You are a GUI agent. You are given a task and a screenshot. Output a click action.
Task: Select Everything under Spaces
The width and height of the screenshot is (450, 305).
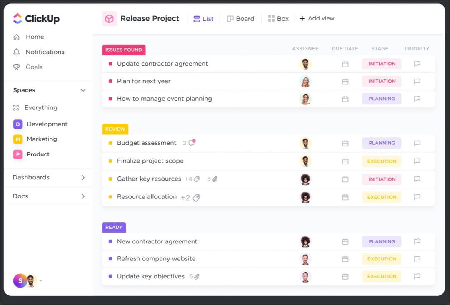[35, 107]
